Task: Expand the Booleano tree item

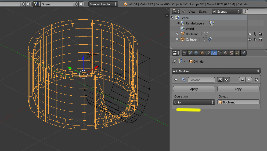Action: (x=177, y=34)
